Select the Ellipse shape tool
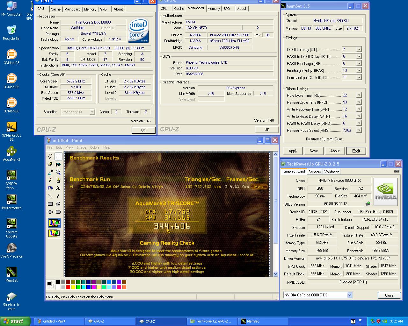Image resolution: width=408 pixels, height=326 pixels. point(50,212)
